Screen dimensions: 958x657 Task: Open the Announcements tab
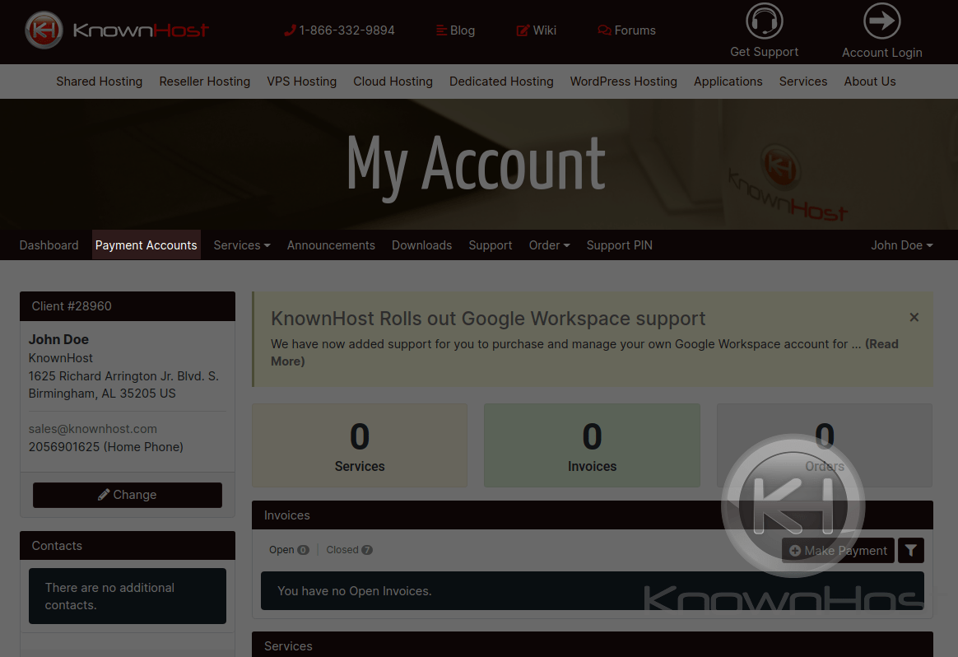tap(331, 245)
